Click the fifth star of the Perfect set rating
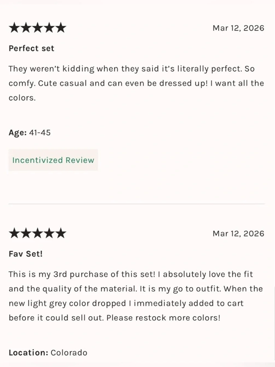Image resolution: width=275 pixels, height=367 pixels. [61, 28]
